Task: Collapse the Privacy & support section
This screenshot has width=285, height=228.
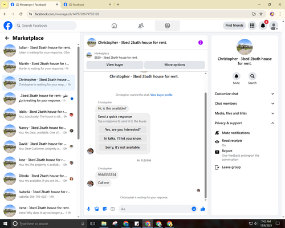Action: coord(245,123)
